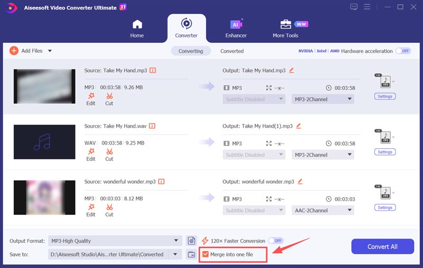The image size is (423, 268).
Task: Open custom profile settings gear icon
Action: click(191, 241)
